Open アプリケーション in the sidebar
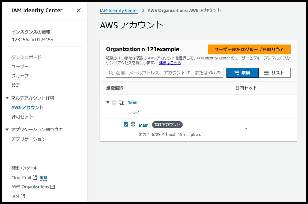Image resolution: width=308 pixels, height=204 pixels. point(29,139)
